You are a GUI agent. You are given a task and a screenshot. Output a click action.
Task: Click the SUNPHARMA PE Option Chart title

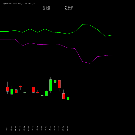pos(22,4)
